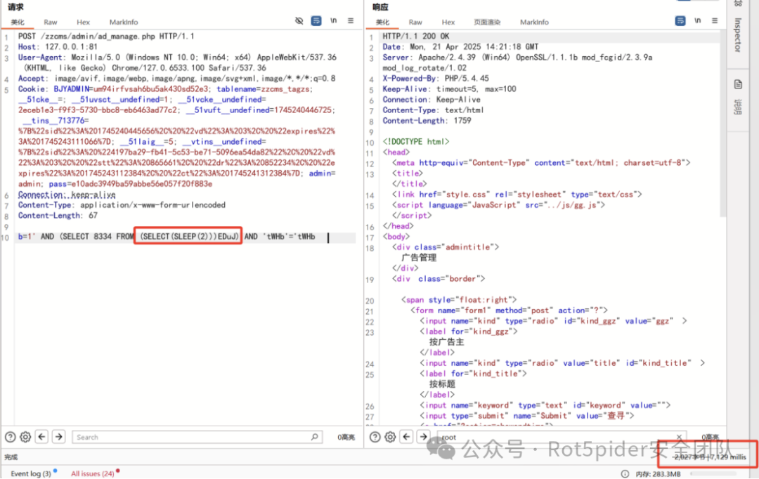
Task: Click the memory info icon in status bar
Action: pyautogui.click(x=625, y=473)
